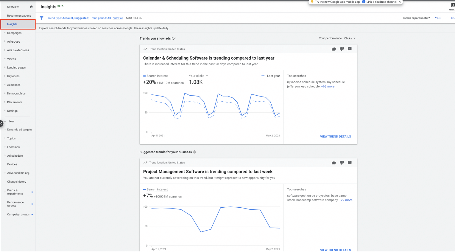Open Locations section
Screen dimensions: 455x252
coord(13,147)
